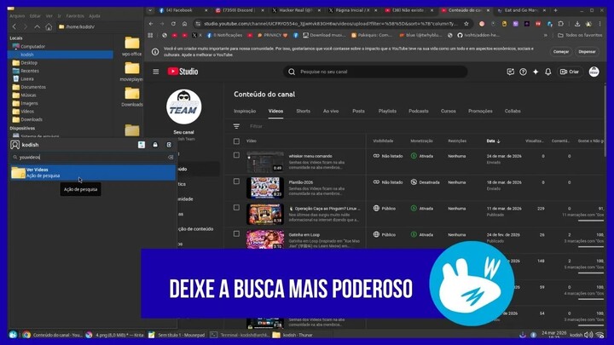The width and height of the screenshot is (614, 345).
Task: Click the Começar button in banner
Action: [561, 52]
